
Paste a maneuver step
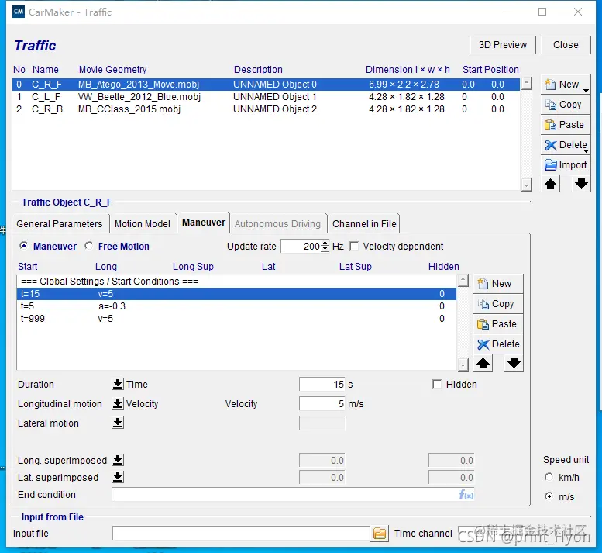[x=498, y=324]
